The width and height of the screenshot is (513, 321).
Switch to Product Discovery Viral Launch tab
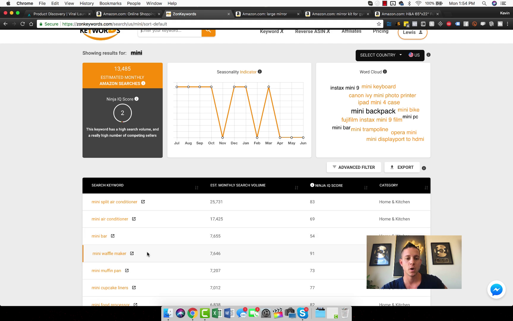tap(59, 14)
